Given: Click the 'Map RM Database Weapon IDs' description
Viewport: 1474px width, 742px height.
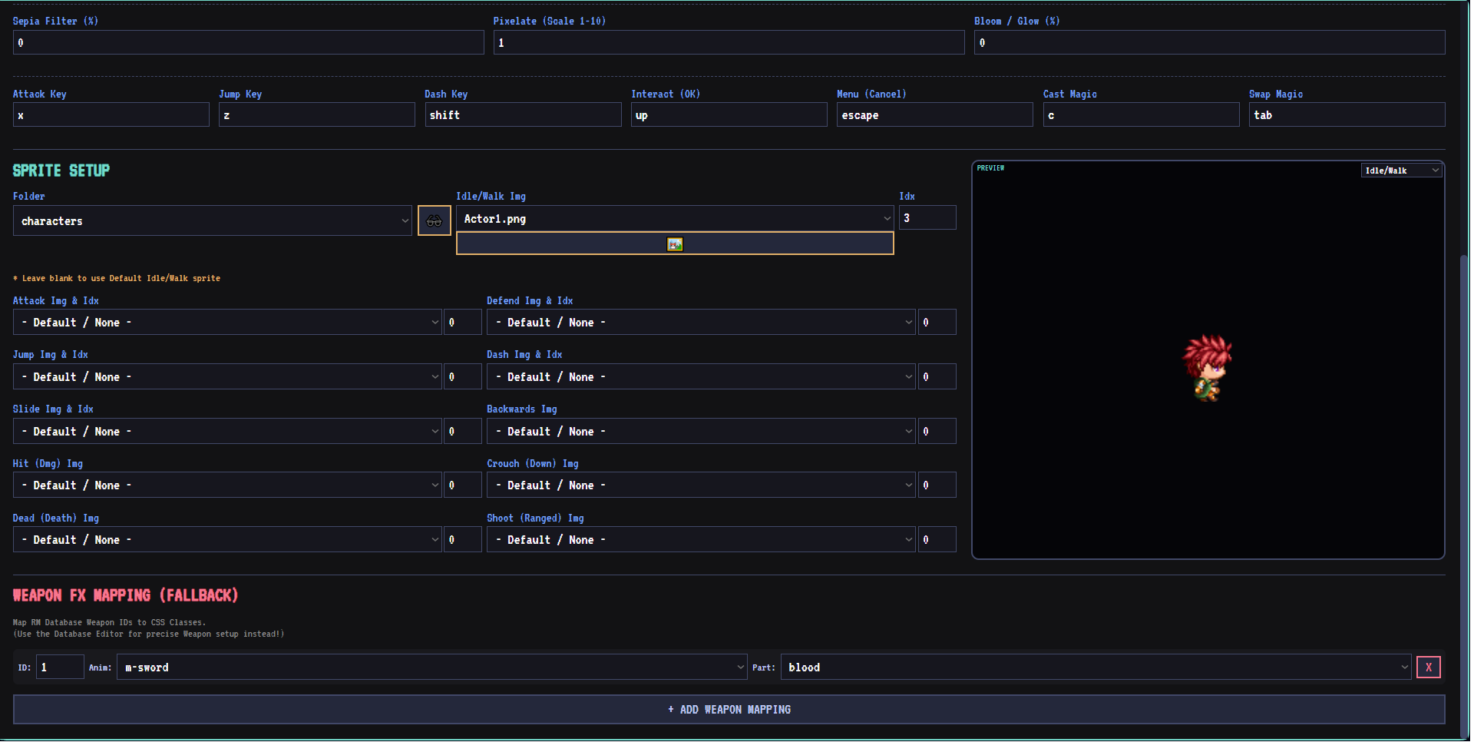Looking at the screenshot, I should (110, 622).
